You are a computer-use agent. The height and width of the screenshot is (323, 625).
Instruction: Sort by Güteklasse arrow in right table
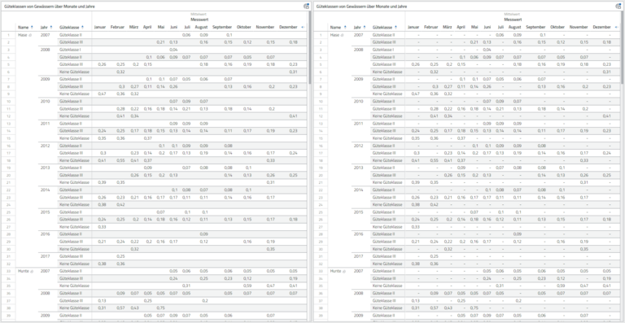396,28
